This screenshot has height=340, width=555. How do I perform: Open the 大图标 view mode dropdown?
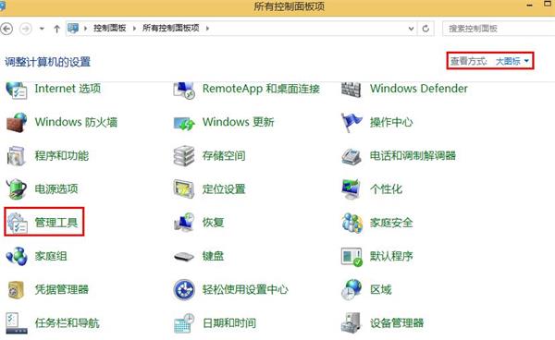[512, 61]
